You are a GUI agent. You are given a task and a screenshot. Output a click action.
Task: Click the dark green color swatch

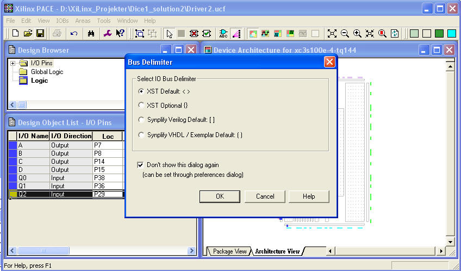point(439,34)
